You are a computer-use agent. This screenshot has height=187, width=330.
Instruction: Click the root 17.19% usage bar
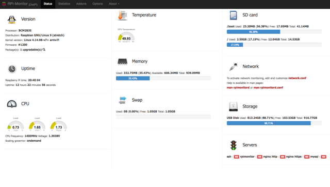click(x=274, y=45)
